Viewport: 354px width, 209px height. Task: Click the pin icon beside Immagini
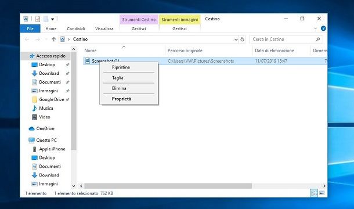tap(67, 91)
